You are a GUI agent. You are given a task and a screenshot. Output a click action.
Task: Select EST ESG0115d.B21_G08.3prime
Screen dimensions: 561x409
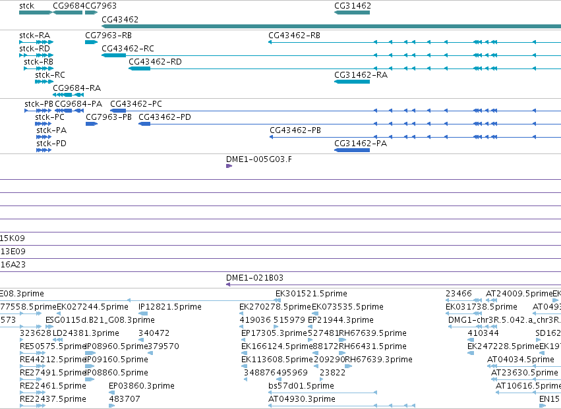[49, 327]
